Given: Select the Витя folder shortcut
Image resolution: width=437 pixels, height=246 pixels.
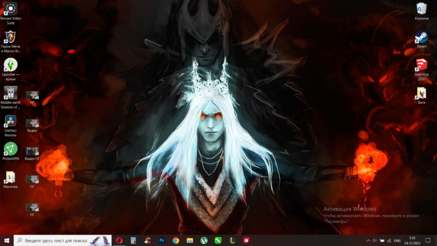Looking at the screenshot, I should point(421,95).
